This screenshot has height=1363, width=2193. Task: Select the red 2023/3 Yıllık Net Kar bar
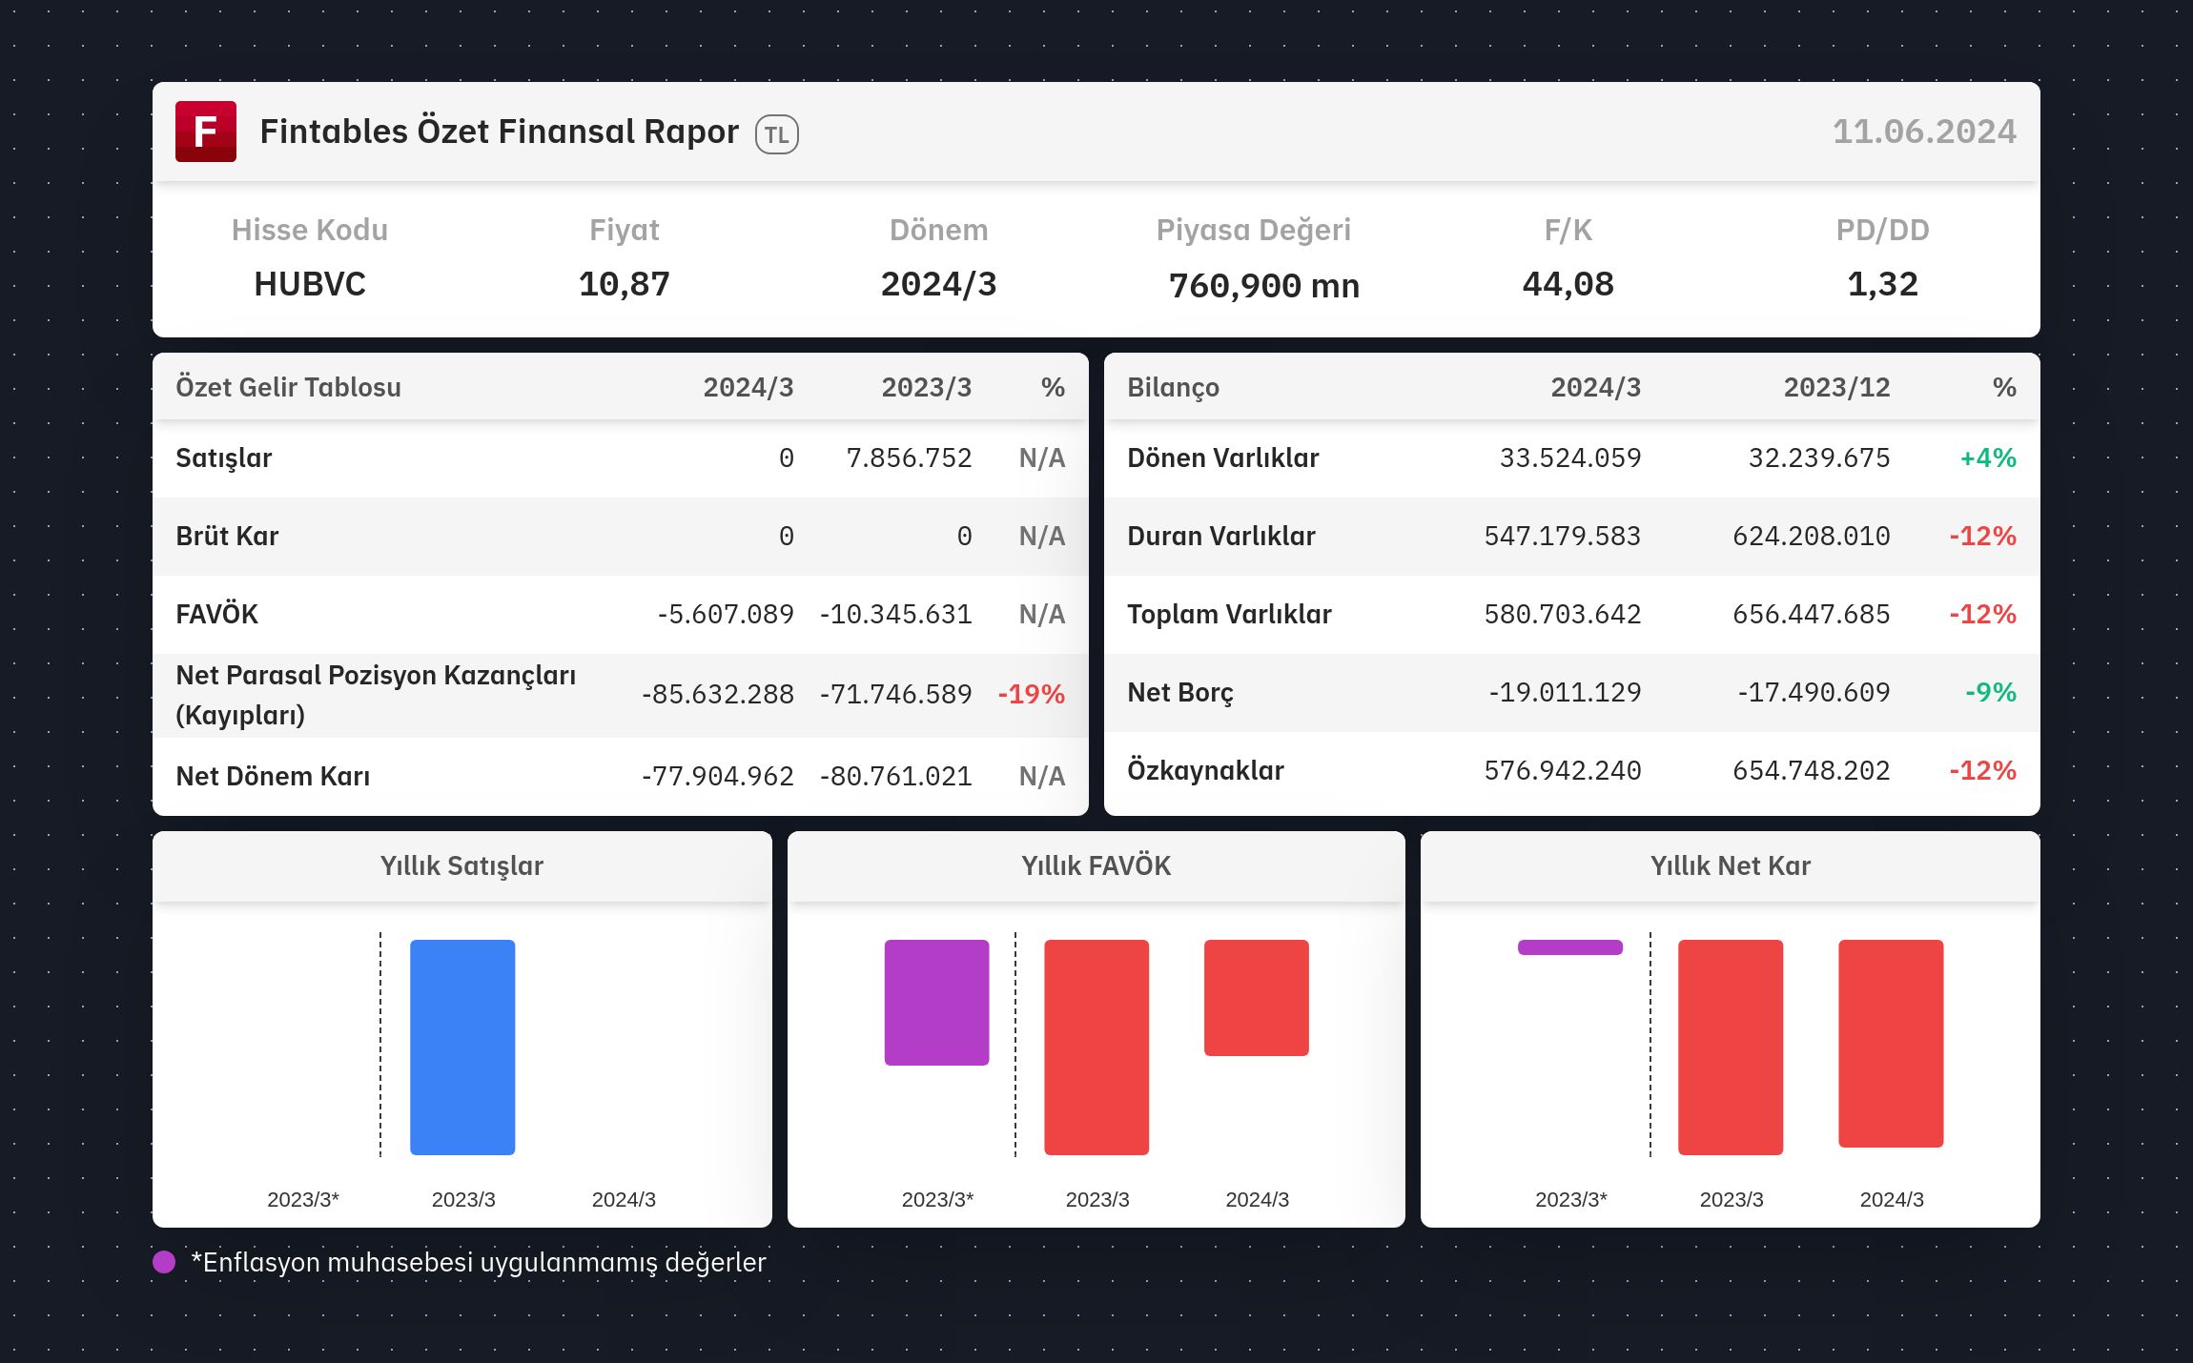1731,1048
